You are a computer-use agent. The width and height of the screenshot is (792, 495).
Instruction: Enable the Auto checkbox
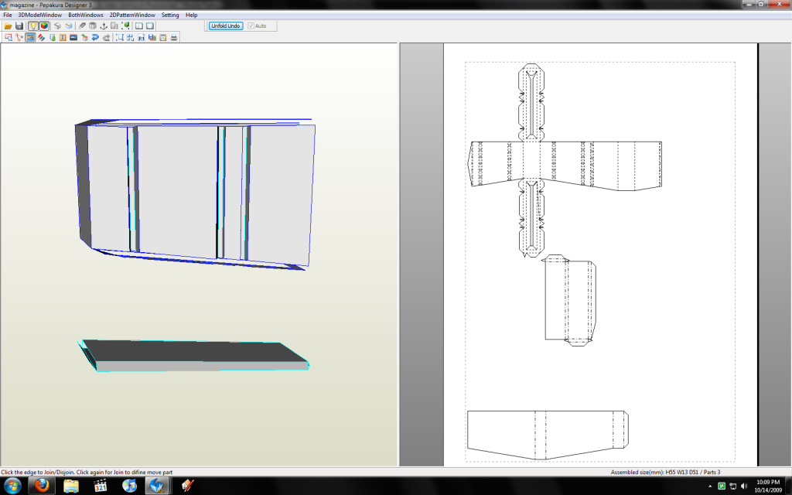[x=251, y=26]
